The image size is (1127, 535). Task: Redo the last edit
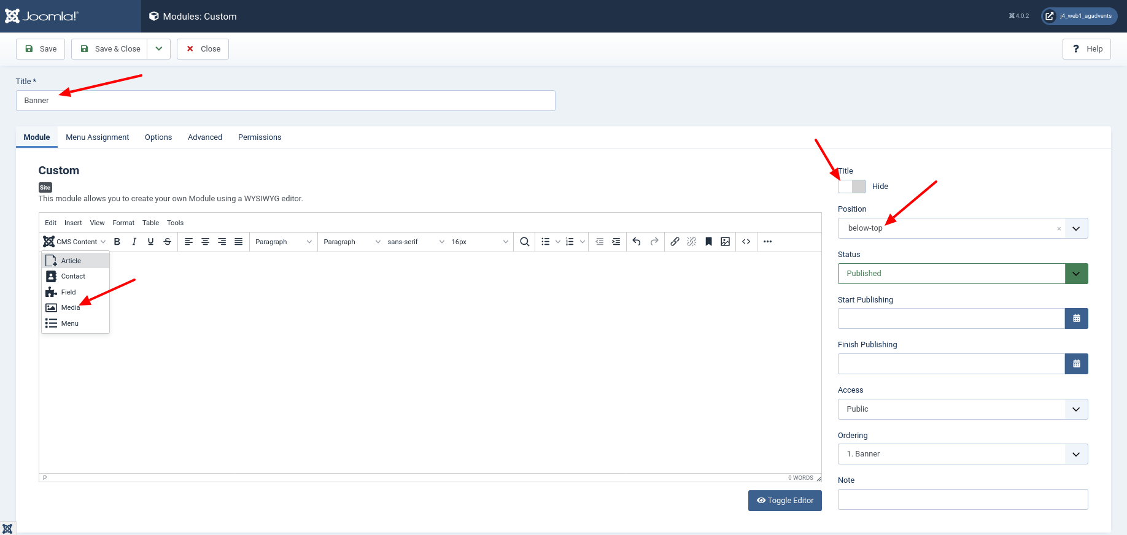[654, 242]
